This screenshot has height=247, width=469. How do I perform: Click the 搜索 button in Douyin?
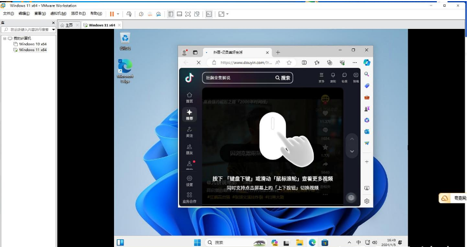(283, 78)
